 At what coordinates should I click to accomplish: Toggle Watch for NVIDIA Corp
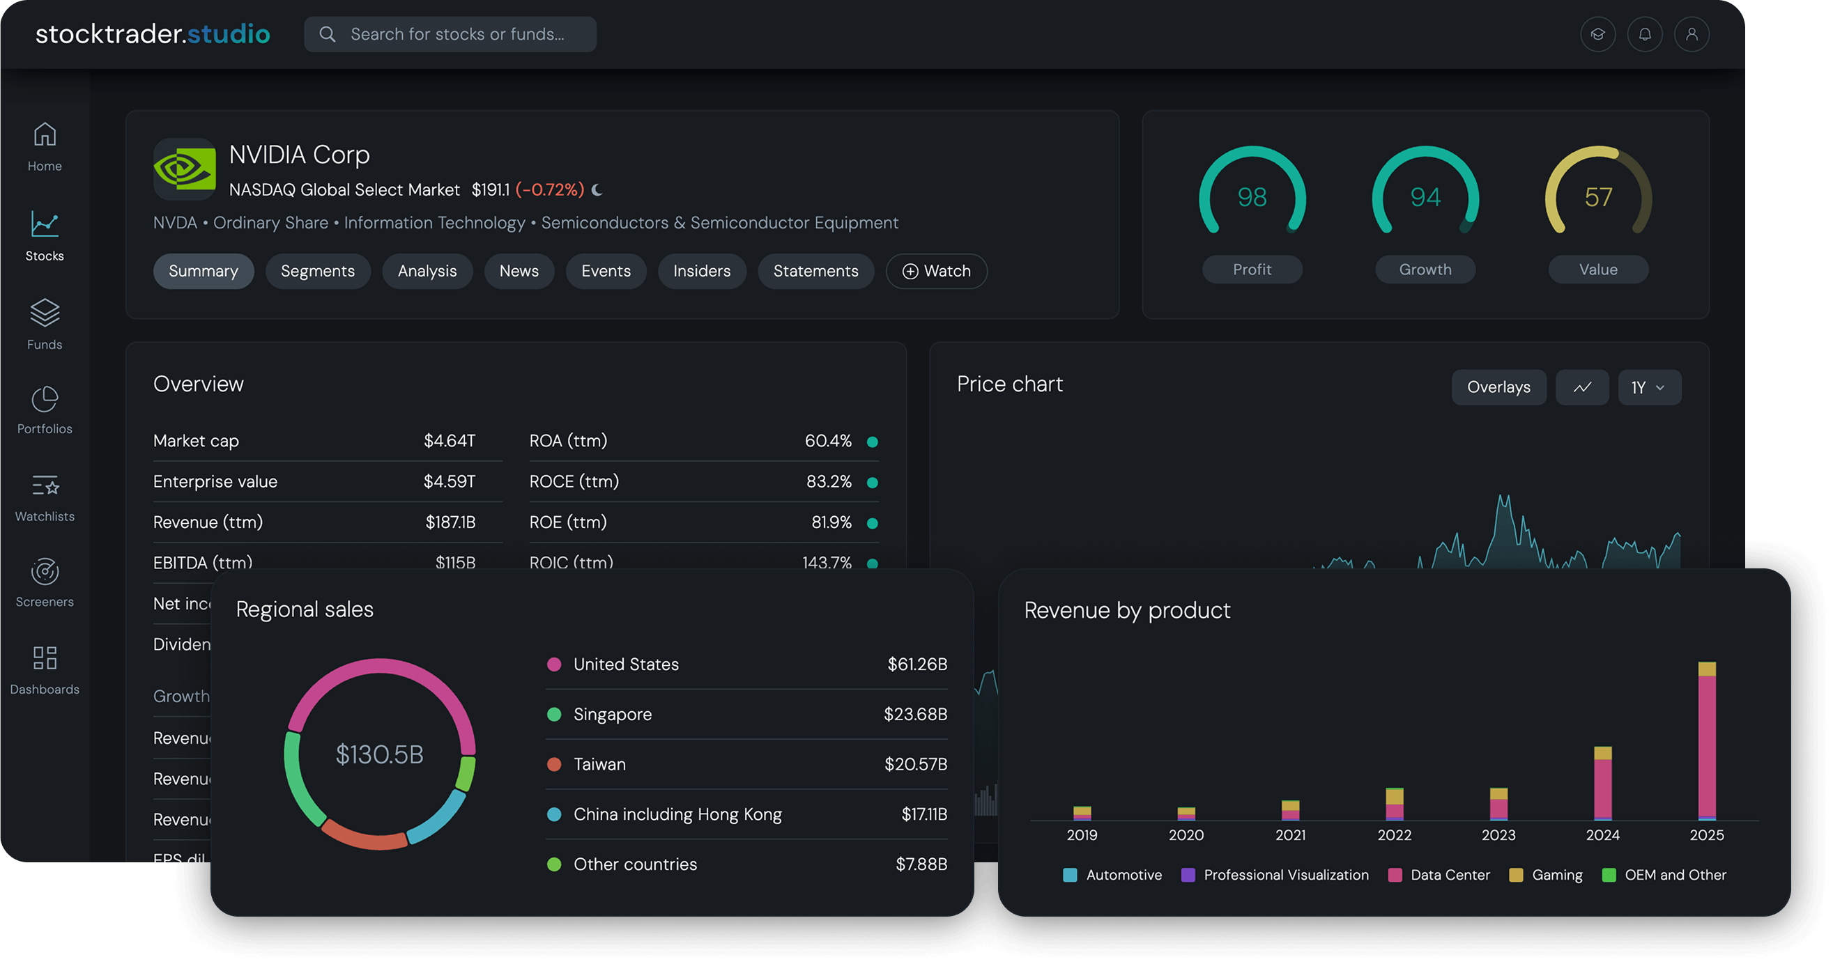[936, 271]
